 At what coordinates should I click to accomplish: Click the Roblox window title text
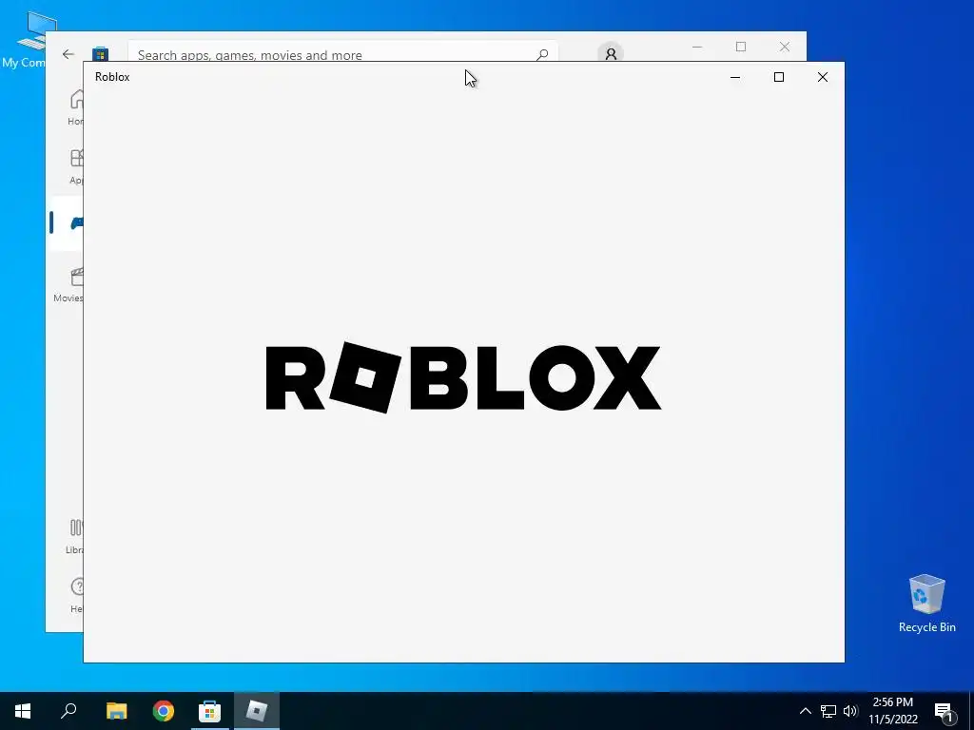click(x=112, y=77)
